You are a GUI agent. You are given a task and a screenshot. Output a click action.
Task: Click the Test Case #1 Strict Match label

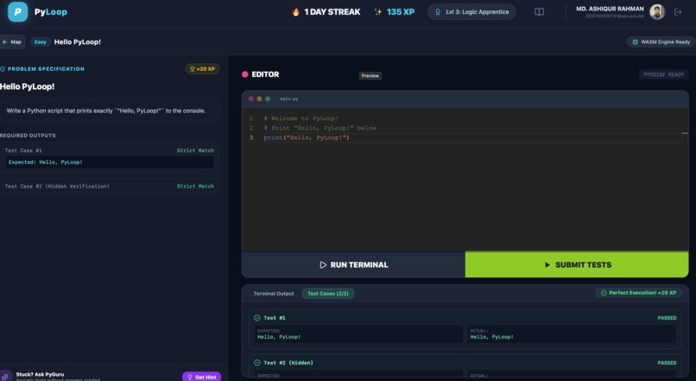(x=195, y=150)
